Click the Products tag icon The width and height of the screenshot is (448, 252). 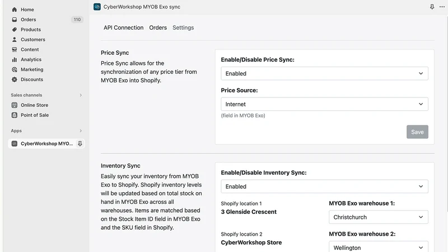point(15,30)
